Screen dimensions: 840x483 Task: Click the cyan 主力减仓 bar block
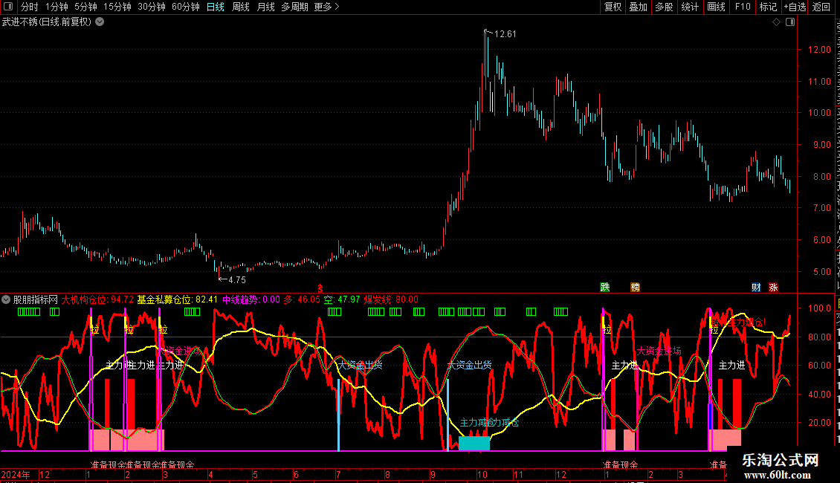(474, 444)
